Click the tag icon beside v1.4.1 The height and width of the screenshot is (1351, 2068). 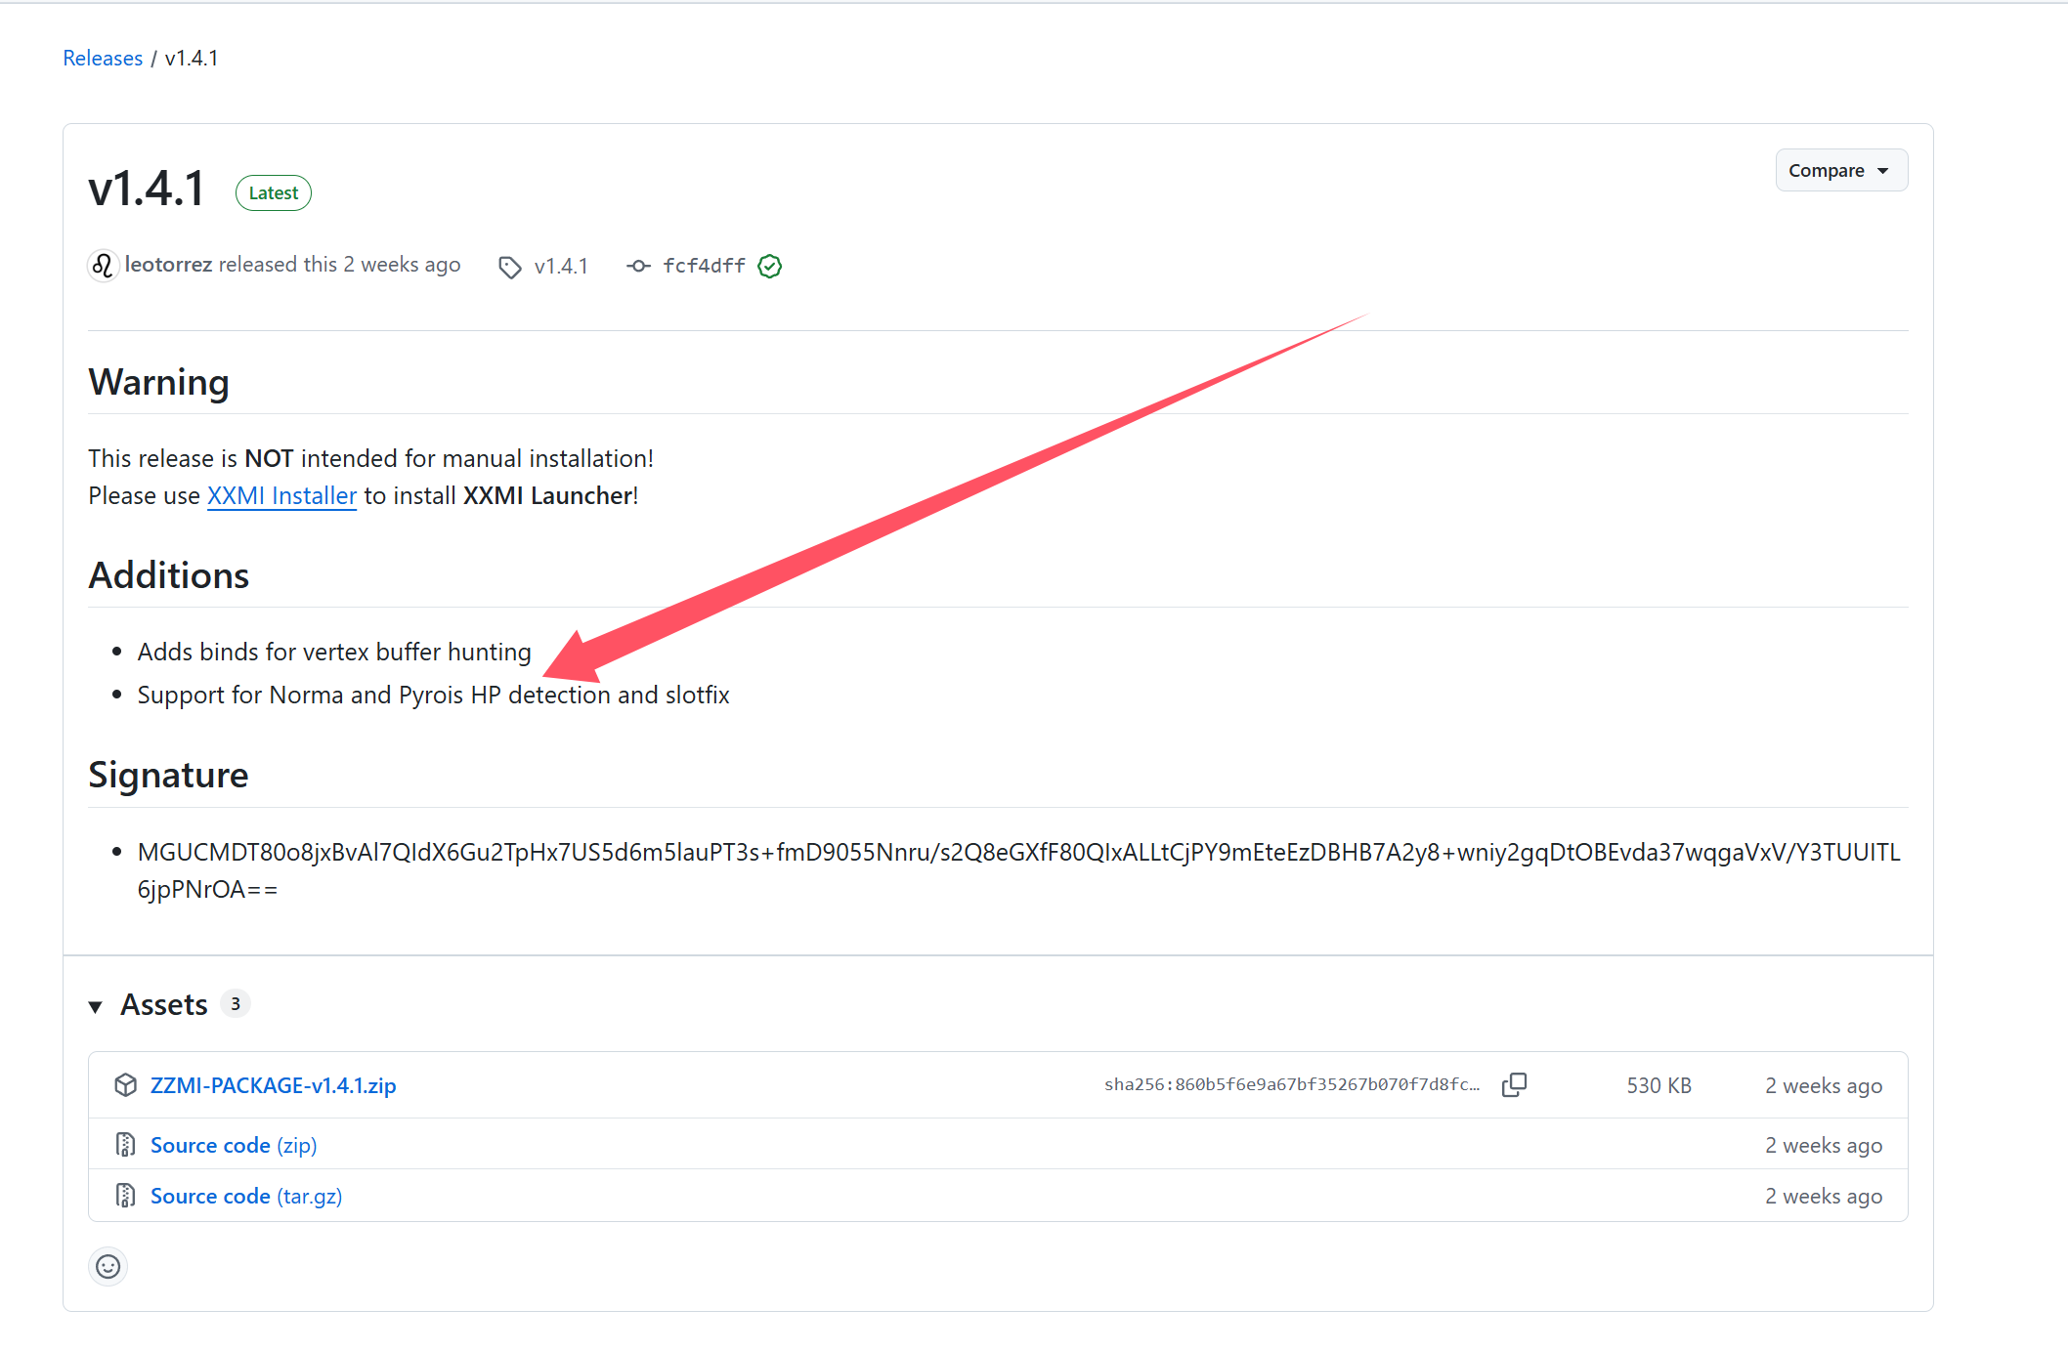tap(509, 267)
